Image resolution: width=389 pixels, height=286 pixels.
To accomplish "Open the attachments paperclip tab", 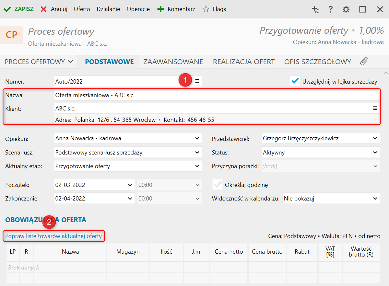I will [x=364, y=62].
